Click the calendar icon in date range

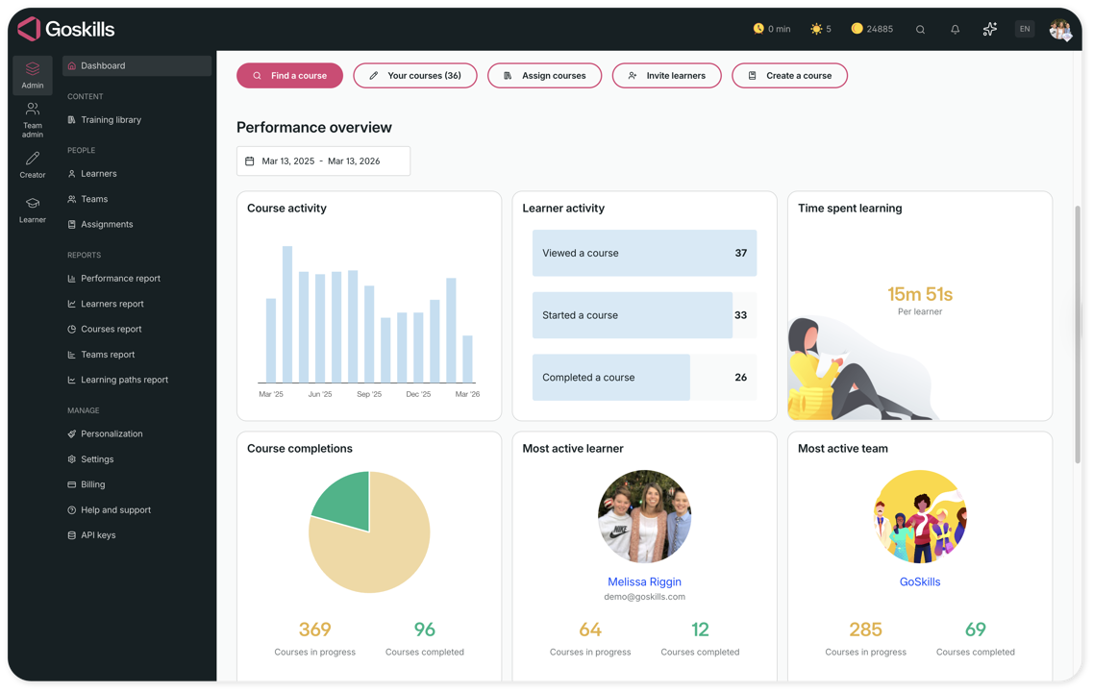click(250, 161)
